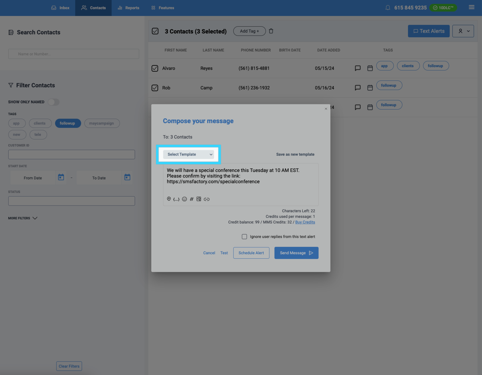The image size is (482, 375).
Task: Follow the Buy Credits link
Action: (305, 222)
